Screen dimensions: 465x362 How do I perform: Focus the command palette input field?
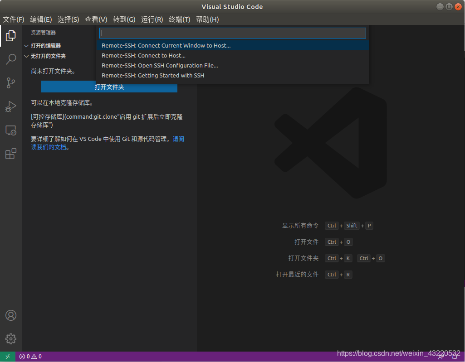point(232,33)
